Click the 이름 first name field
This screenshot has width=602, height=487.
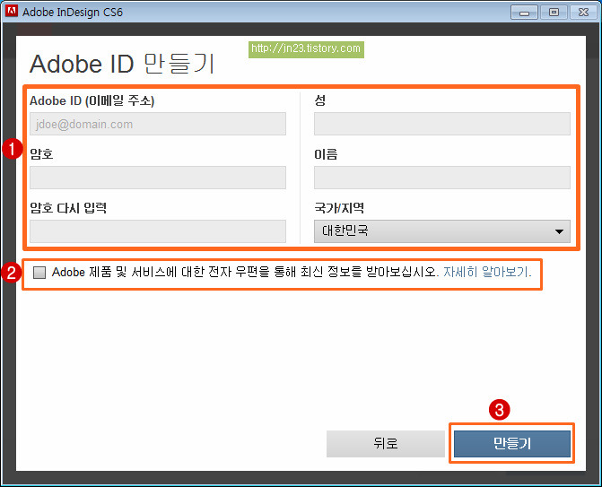click(442, 178)
